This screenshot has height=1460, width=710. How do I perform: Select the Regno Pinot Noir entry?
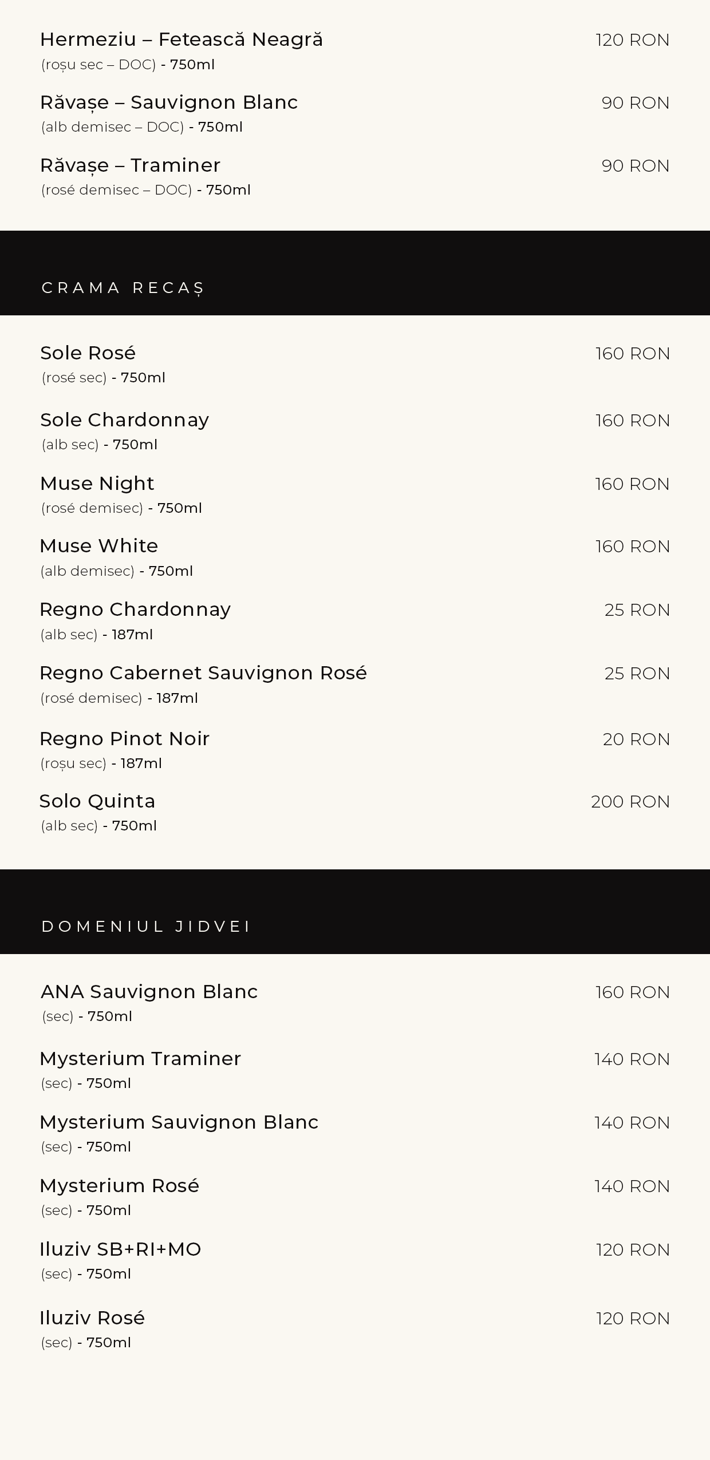pyautogui.click(x=124, y=739)
